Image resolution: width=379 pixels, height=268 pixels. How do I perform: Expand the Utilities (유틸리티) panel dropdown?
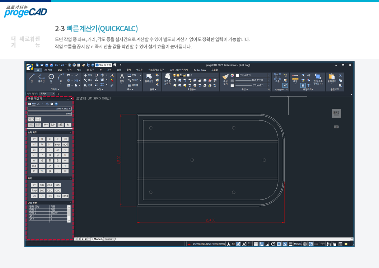coord(308,89)
